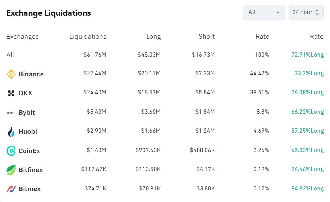The height and width of the screenshot is (202, 330).
Task: Click the Huobi flame logo icon
Action: 11,132
